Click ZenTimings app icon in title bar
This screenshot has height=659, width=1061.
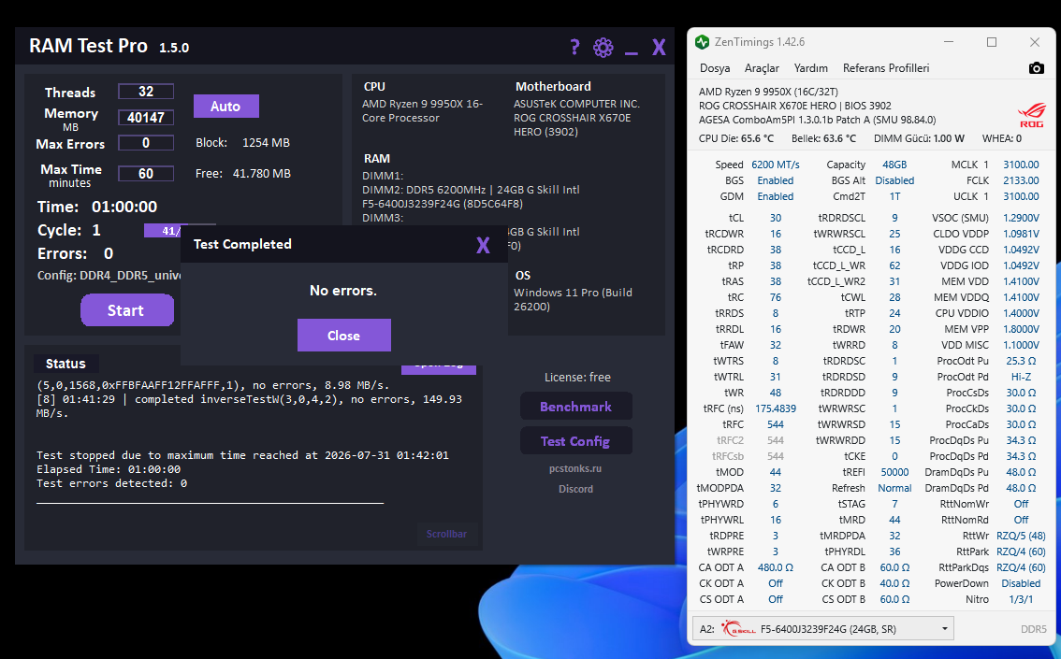click(702, 42)
